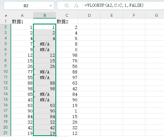Click cell A19 with value 32
This screenshot has height=137, width=164.
[x=22, y=122]
